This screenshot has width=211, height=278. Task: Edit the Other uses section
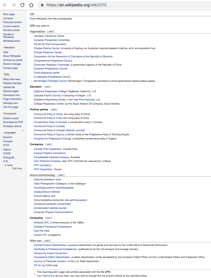pos(47,241)
